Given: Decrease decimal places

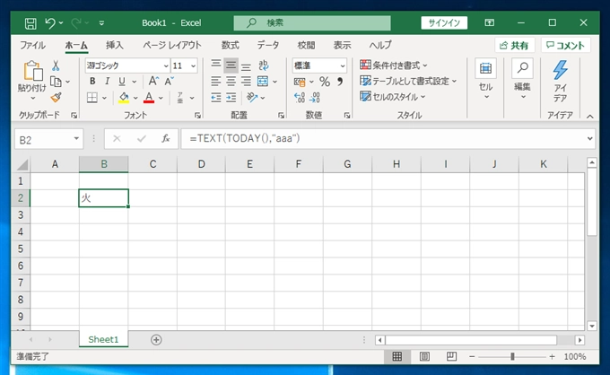Looking at the screenshot, I should click(314, 97).
